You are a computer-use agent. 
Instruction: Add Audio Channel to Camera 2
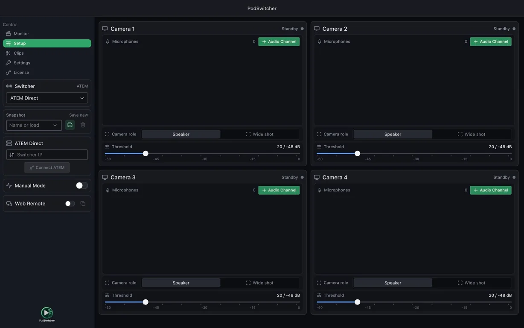491,41
